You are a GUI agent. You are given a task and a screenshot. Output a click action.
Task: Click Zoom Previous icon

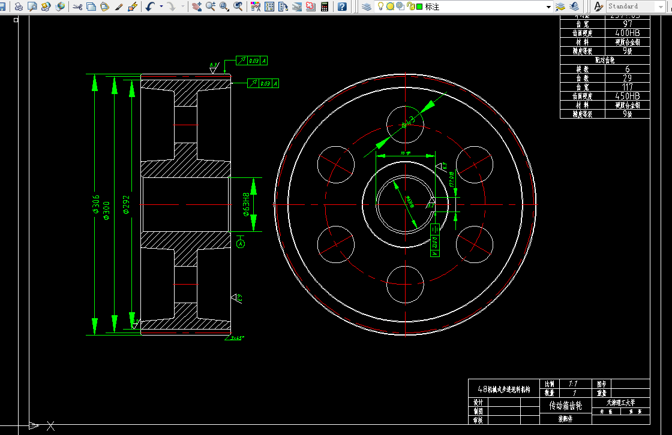pos(238,7)
